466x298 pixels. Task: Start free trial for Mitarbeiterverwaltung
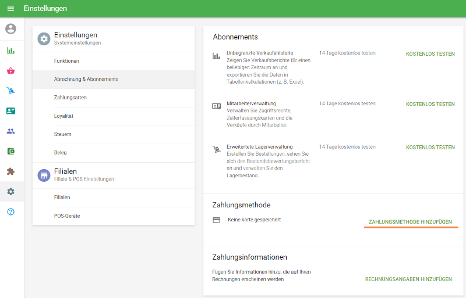click(x=430, y=104)
